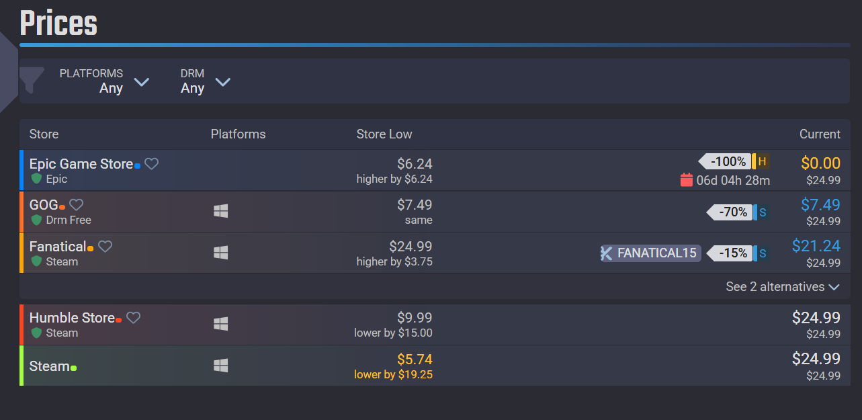The image size is (862, 420).
Task: Click the Windows icon in GOG row
Action: click(220, 212)
